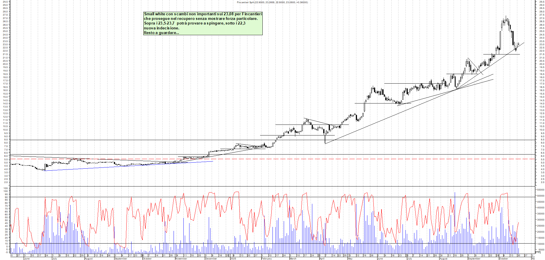Click the September label on the far right

474,259
